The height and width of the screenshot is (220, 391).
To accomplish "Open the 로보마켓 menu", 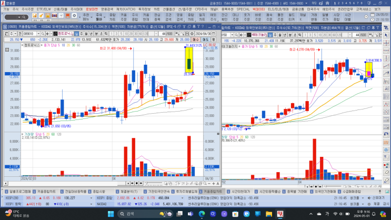I will 92,9.
